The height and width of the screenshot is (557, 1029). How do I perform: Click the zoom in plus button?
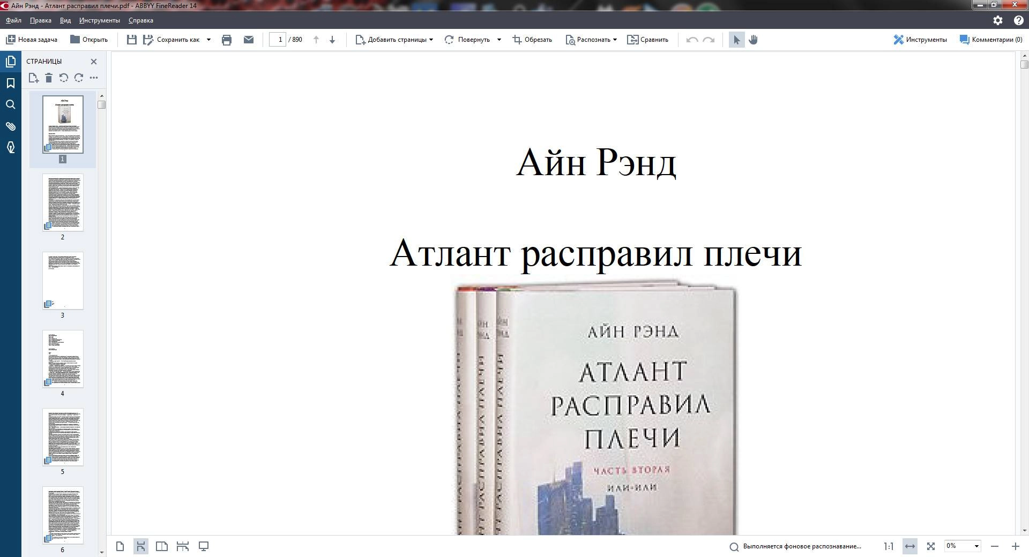(1015, 546)
